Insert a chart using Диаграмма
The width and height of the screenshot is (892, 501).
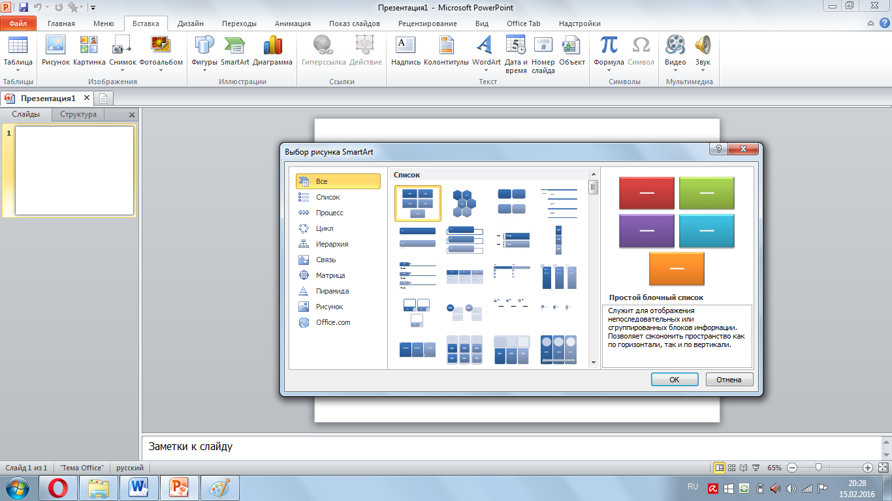coord(272,52)
